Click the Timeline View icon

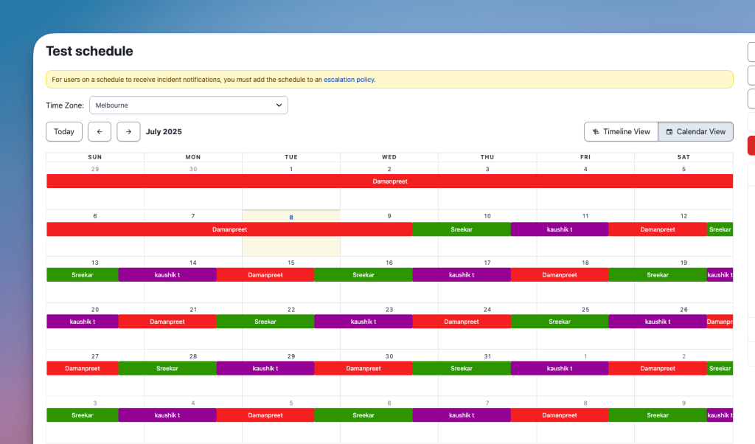click(596, 132)
